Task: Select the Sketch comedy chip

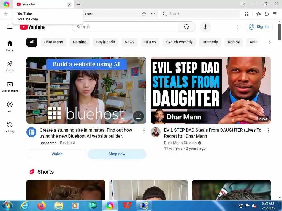Action: 179,42
